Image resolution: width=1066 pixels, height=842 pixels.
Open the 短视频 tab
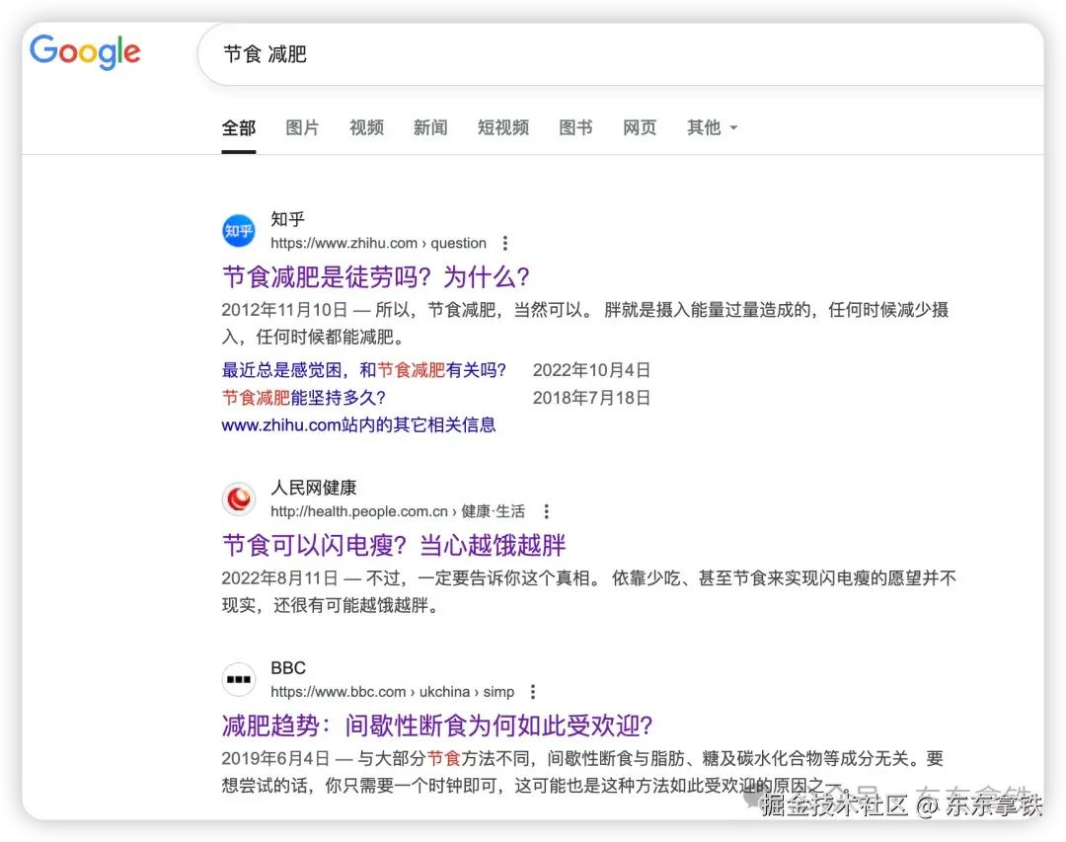tap(503, 127)
